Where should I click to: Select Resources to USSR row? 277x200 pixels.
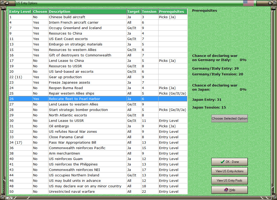point(98,66)
